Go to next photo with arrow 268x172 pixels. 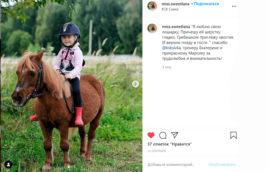coord(136,84)
